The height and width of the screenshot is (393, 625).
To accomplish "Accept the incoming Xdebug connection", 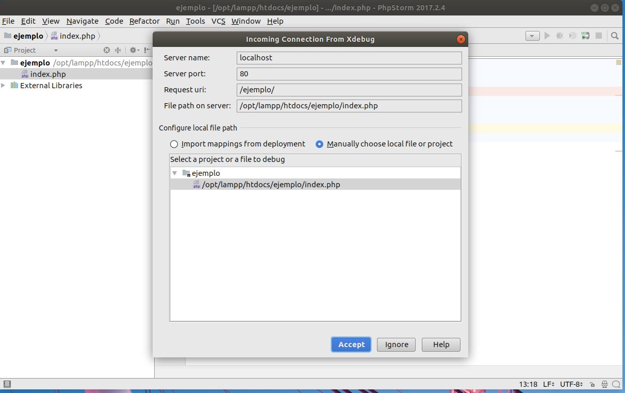I will 351,344.
